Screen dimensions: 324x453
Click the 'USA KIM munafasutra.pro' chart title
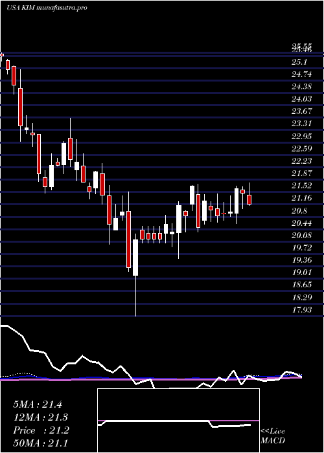point(47,8)
